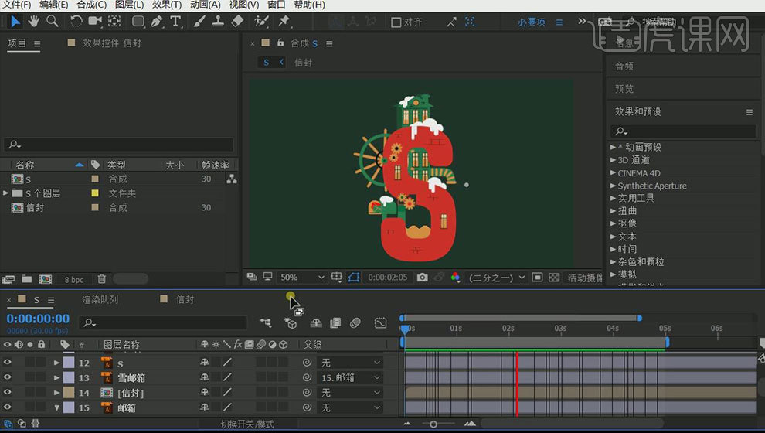
Task: Expand the S 个图层 folder
Action: [x=7, y=193]
